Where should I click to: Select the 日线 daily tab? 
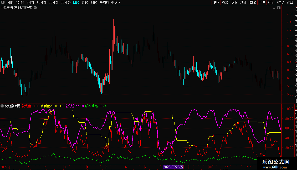(x=76, y=2)
